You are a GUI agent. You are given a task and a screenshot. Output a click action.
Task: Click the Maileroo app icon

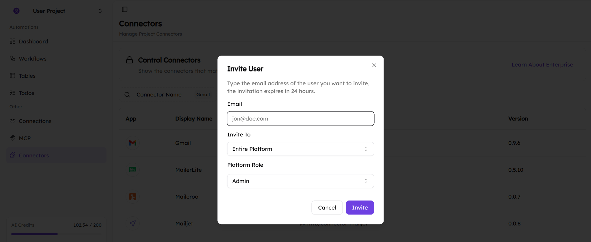(132, 196)
